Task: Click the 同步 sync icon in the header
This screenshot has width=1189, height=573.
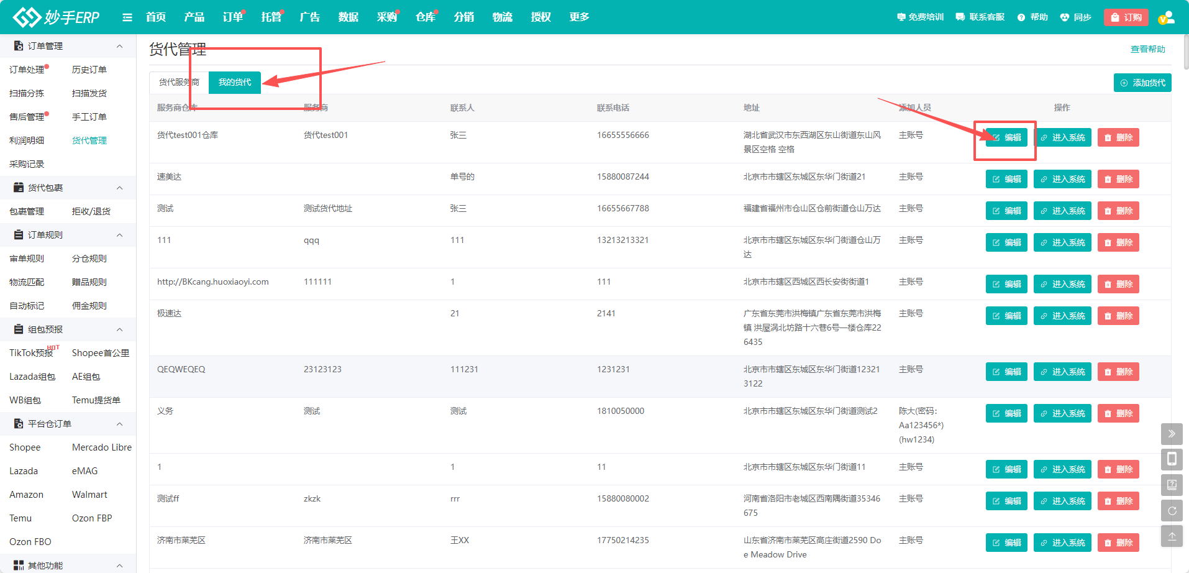Action: tap(1065, 17)
